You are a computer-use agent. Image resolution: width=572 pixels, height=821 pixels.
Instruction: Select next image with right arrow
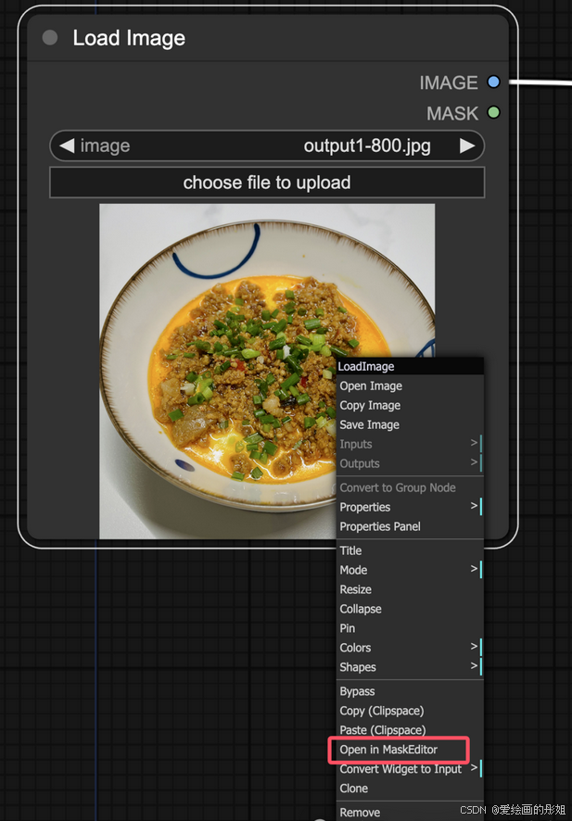(x=467, y=145)
